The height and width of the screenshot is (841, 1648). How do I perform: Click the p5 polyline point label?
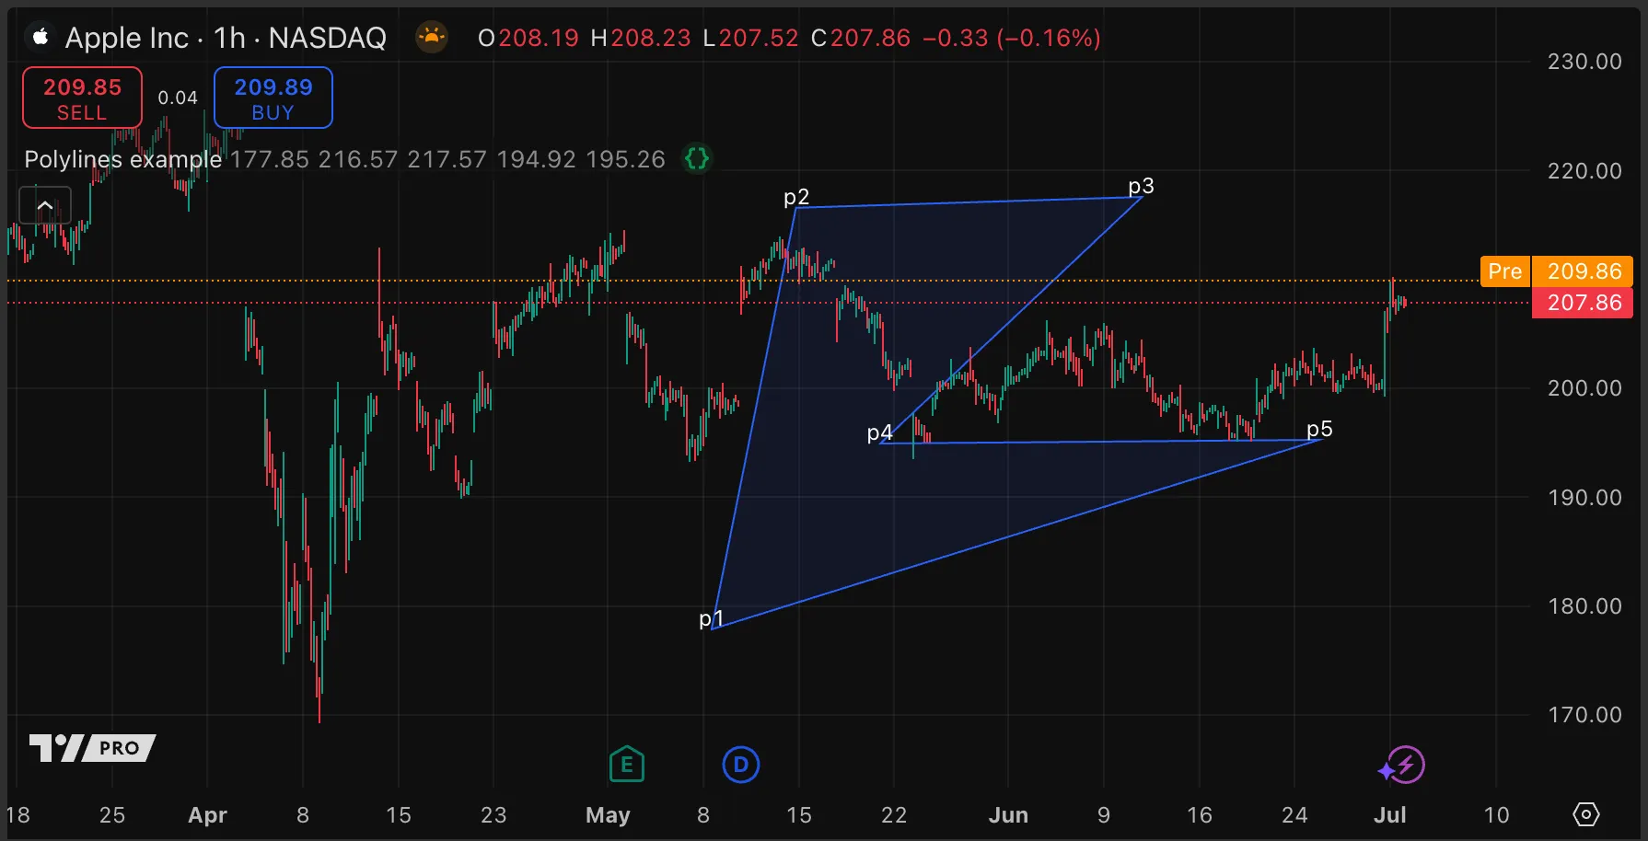pos(1319,429)
